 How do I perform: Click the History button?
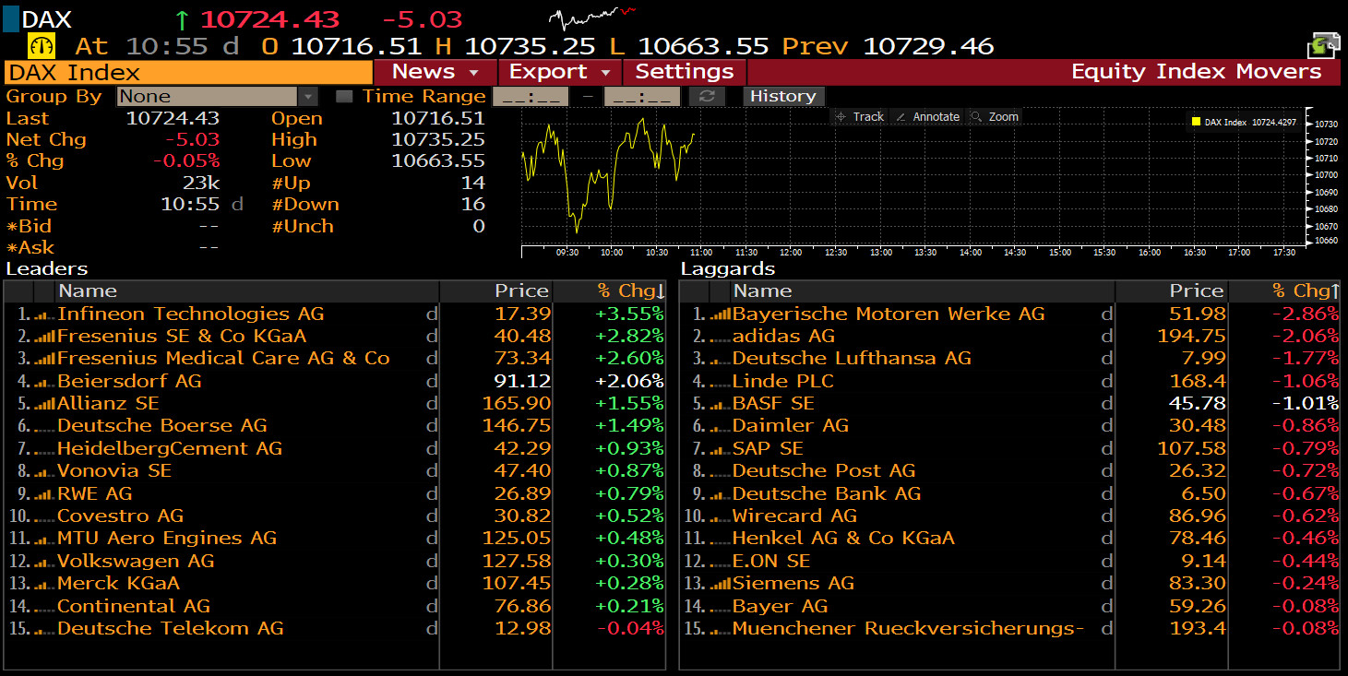pyautogui.click(x=783, y=96)
